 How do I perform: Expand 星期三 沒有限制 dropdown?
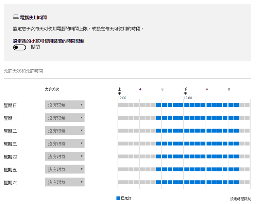click(x=65, y=143)
